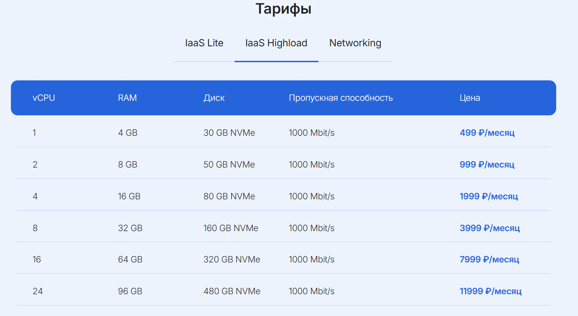Select the 999 ₽/месяц price link

(487, 165)
